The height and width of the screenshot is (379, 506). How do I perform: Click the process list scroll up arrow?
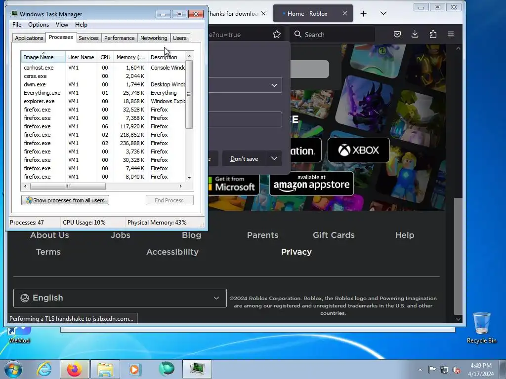pyautogui.click(x=189, y=56)
